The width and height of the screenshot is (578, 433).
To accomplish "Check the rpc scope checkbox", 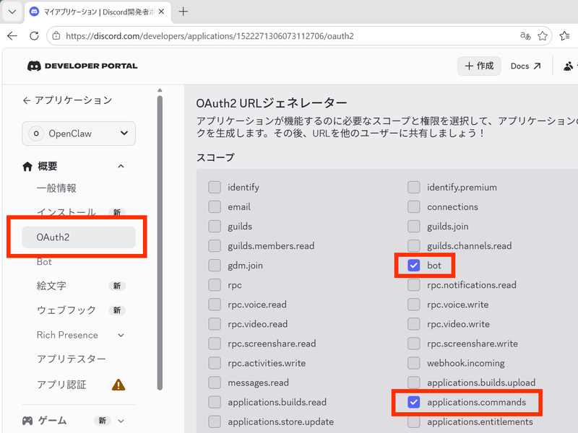I will tap(215, 284).
